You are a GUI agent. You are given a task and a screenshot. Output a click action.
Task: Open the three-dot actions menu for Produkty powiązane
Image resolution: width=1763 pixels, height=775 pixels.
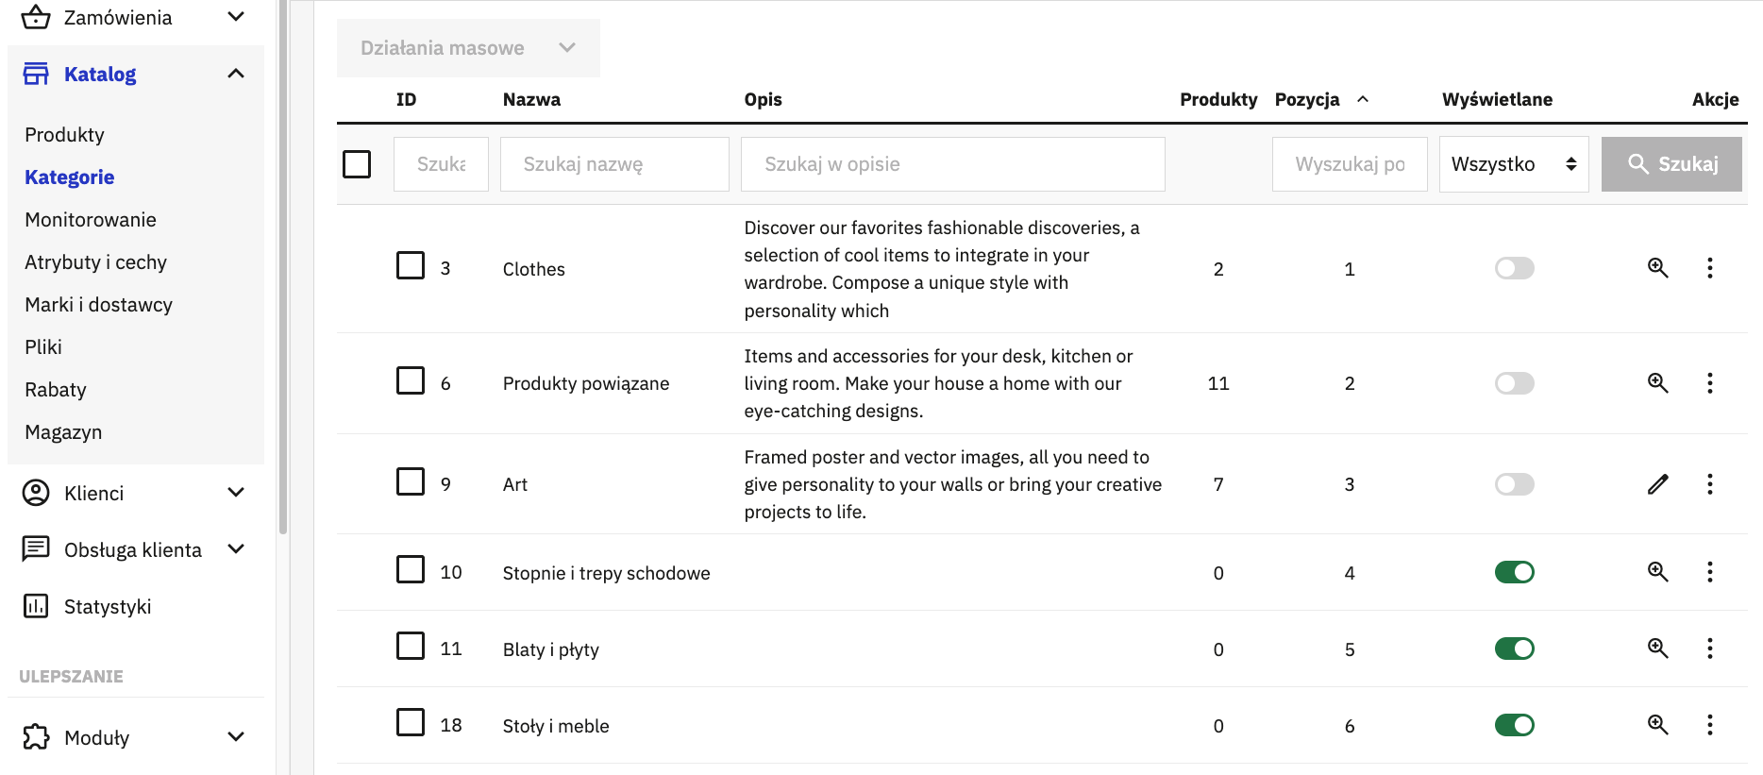[1709, 383]
